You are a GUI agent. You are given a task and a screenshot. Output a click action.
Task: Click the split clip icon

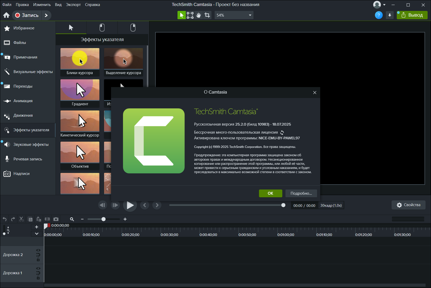pos(47,219)
